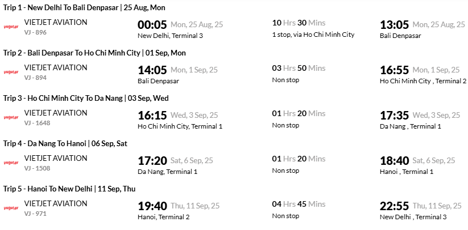
Task: Click the 16:55 arrival at Ho Chi Minh City
Action: tap(394, 70)
